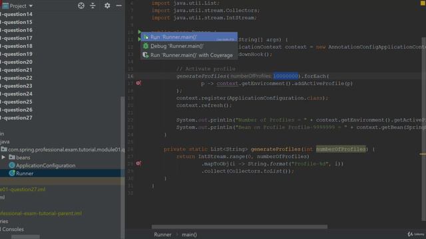Viewport: 426px width, 239px height.
Task: Select question15 module in tree
Action: click(16, 22)
